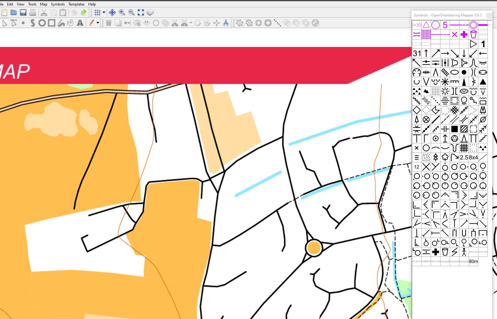Viewport: 497px width, 319px height.
Task: Delete the selected object with the trash tool
Action: (x=109, y=23)
